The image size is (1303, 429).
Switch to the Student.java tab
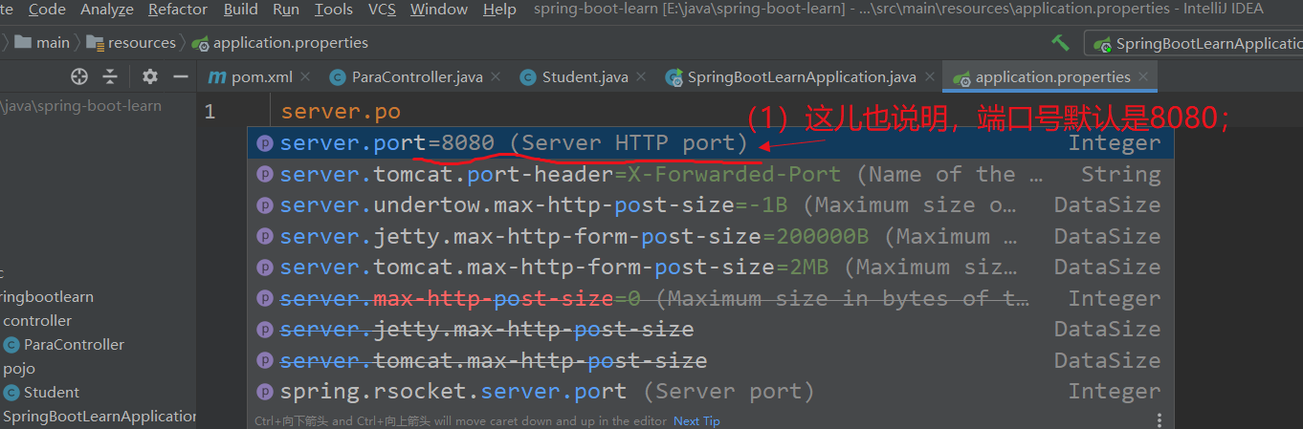[x=585, y=76]
